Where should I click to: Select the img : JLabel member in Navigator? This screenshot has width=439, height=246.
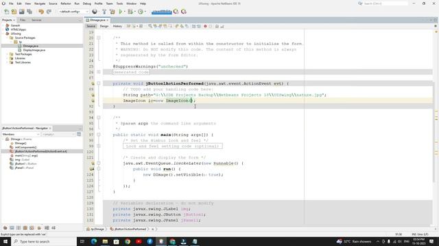(x=22, y=159)
